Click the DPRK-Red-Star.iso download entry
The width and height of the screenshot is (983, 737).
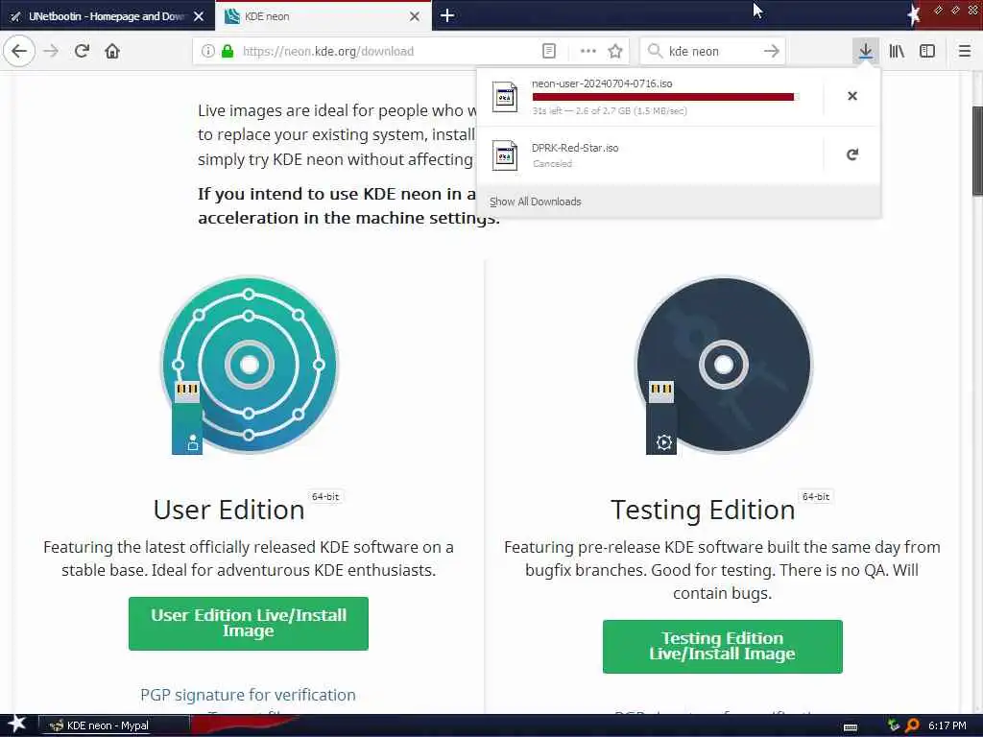pyautogui.click(x=652, y=155)
